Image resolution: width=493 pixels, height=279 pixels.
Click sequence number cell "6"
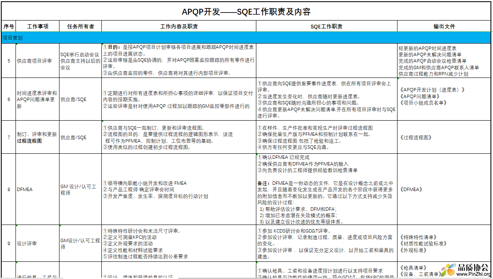tap(8, 99)
